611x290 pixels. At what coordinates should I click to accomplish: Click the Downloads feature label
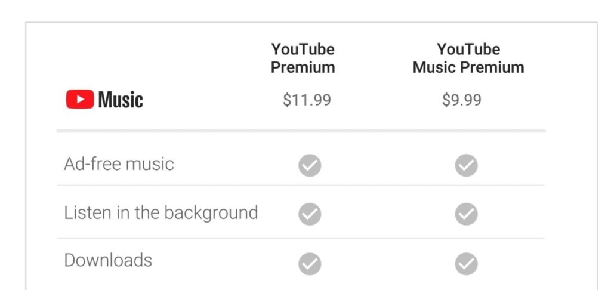[108, 260]
